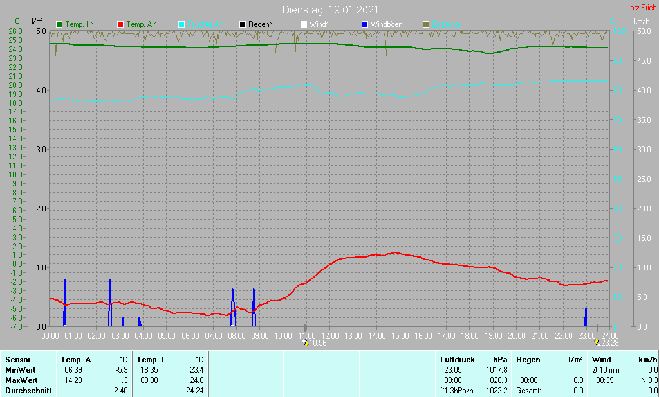Select the 'Wind*' legend label
This screenshot has height=397, width=659.
click(x=319, y=25)
